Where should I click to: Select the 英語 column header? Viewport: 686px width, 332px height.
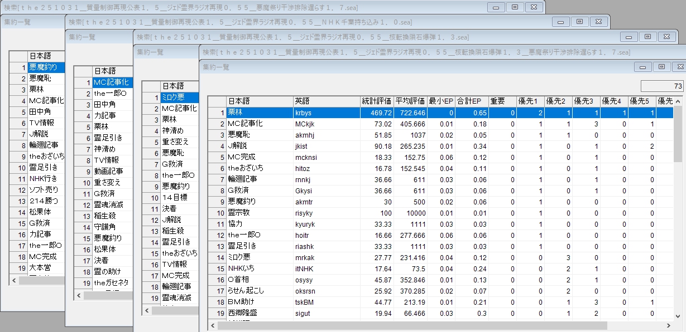pyautogui.click(x=327, y=101)
